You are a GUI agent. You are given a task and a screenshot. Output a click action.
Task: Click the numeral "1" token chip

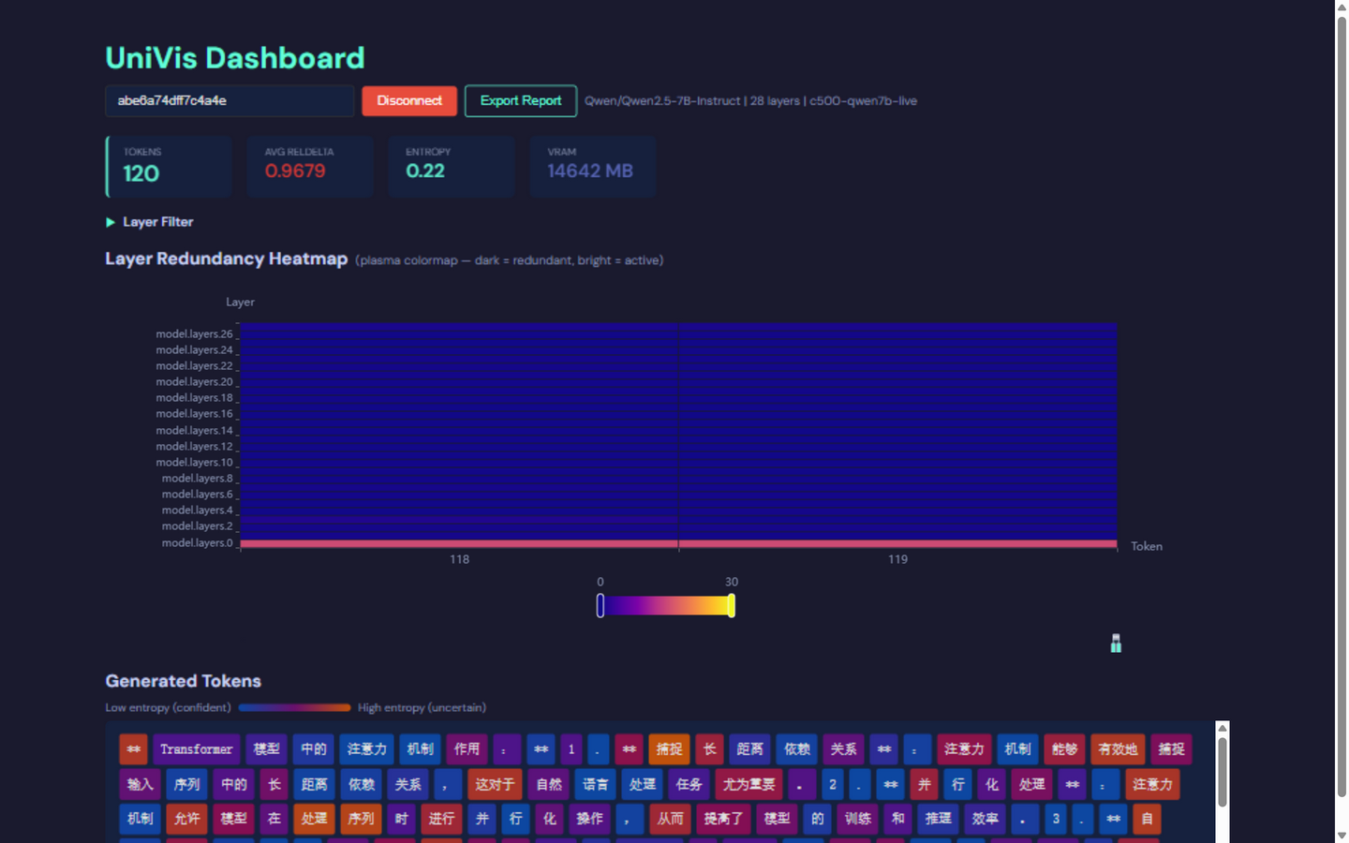tap(571, 749)
